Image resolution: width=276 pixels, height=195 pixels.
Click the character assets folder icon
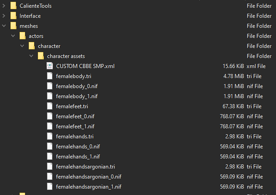41,56
